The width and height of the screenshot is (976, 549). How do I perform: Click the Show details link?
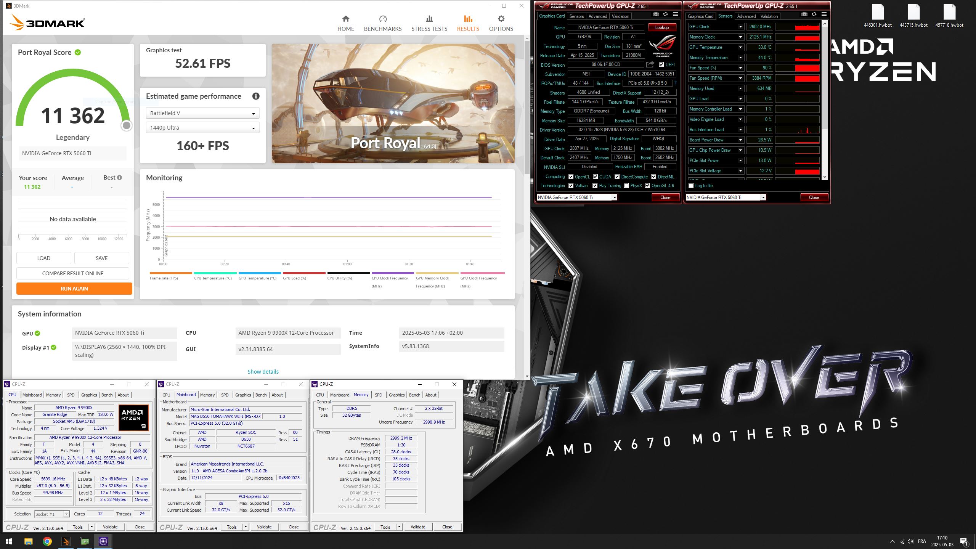(x=263, y=372)
